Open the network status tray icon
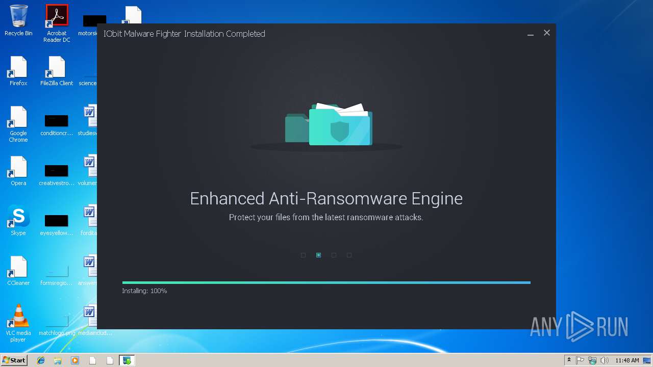Screen dimensions: 653x367 click(x=592, y=360)
